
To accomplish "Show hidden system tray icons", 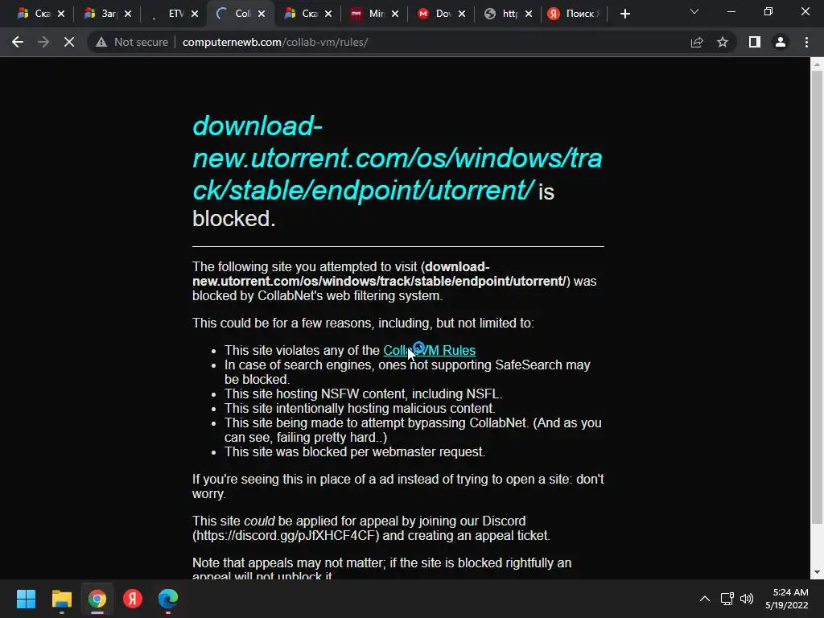I will tap(705, 599).
